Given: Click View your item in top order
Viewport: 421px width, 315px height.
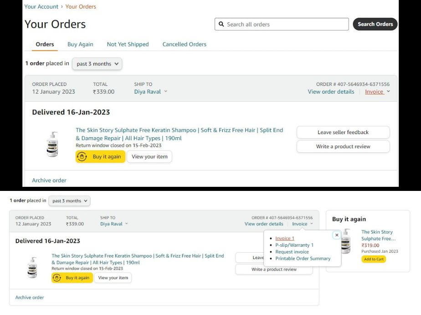Looking at the screenshot, I should [x=149, y=156].
